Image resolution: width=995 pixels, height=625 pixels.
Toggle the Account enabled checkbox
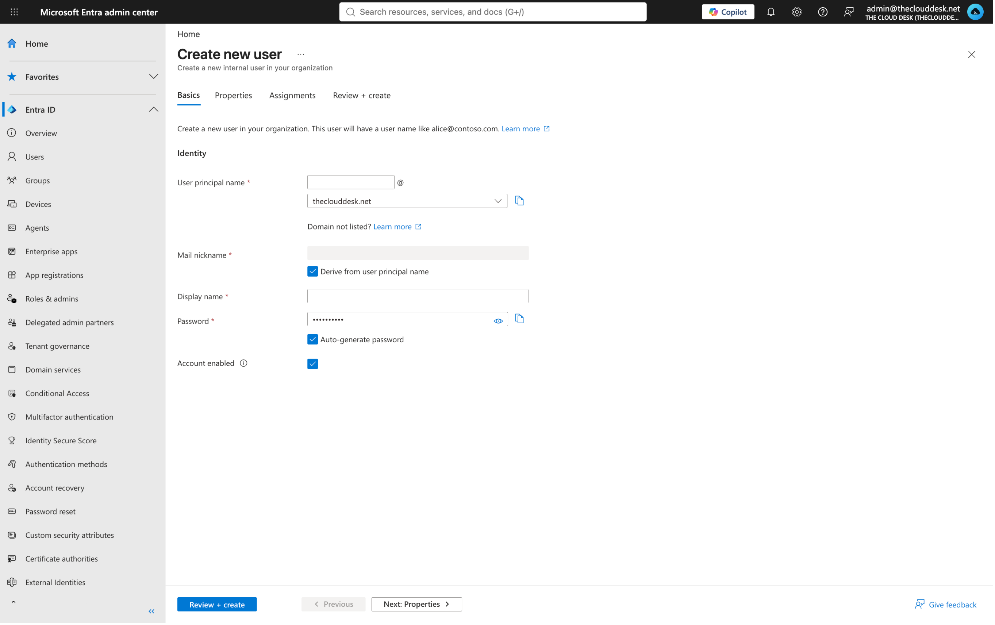(x=312, y=364)
